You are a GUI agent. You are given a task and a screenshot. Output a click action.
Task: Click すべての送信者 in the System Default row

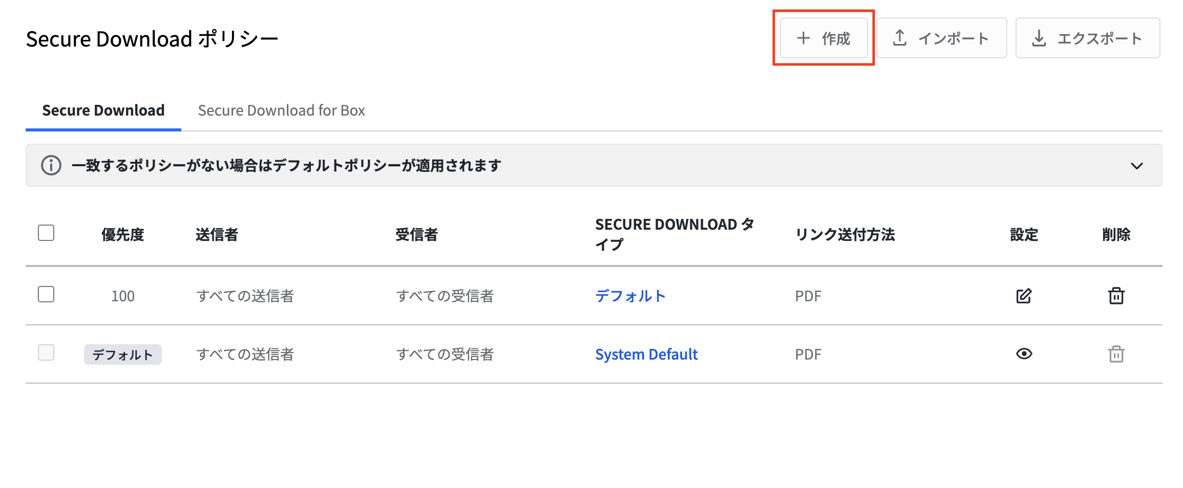245,354
